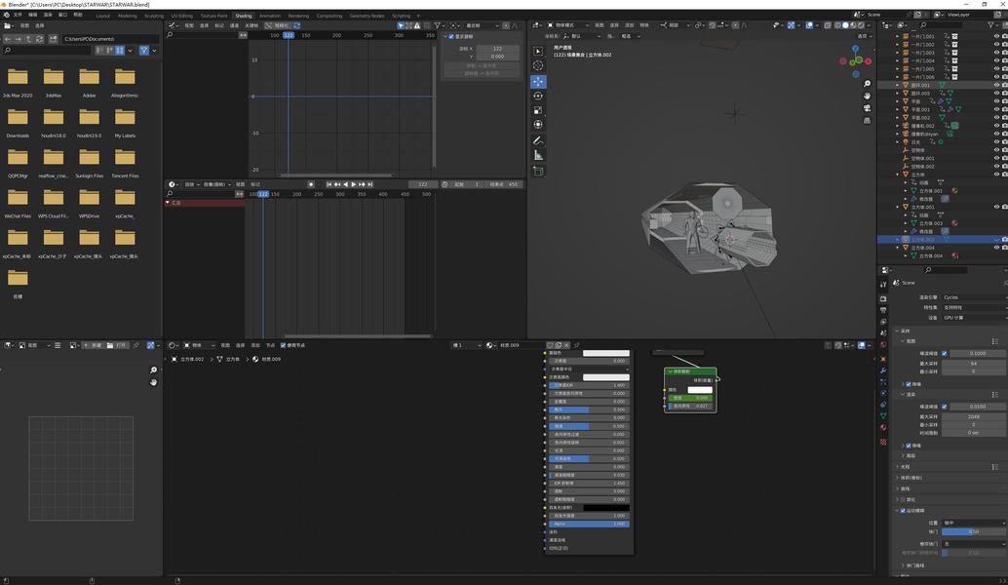
Task: Hide 摄像机.002 using eye icon
Action: [996, 126]
